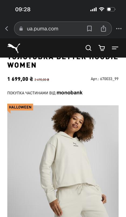Tap the Puma logo to go home
Viewport: 126px width, 217px height.
[14, 48]
